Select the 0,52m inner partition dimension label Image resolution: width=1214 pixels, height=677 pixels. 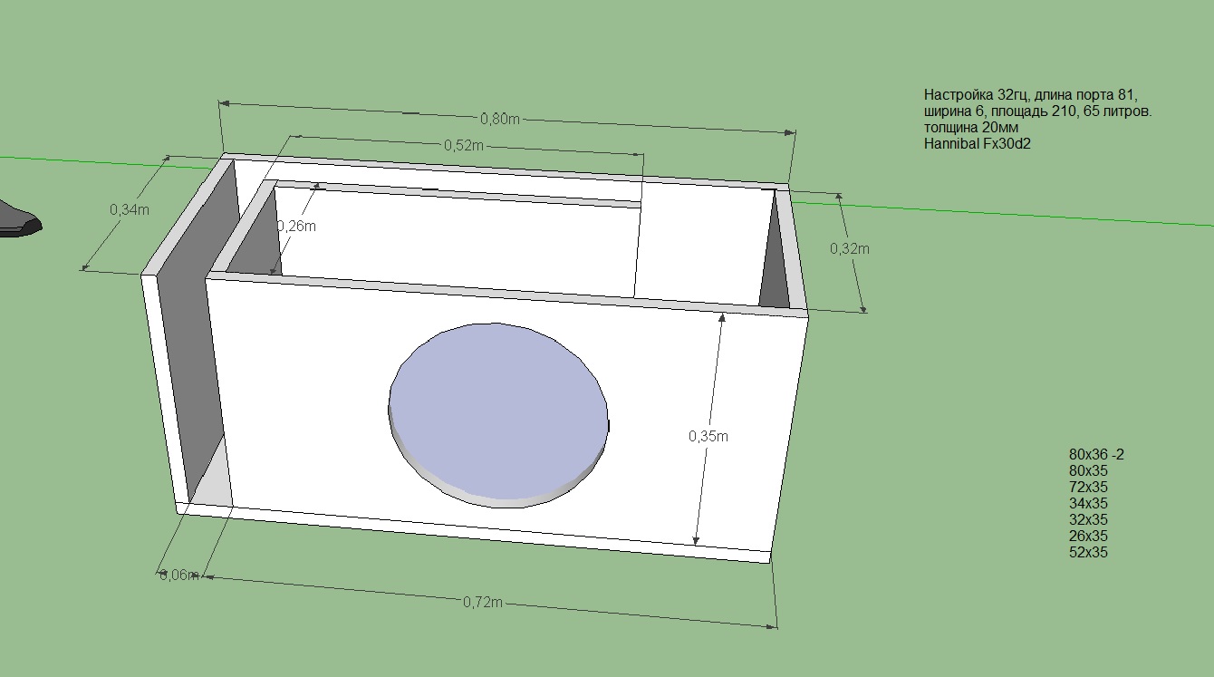(463, 145)
